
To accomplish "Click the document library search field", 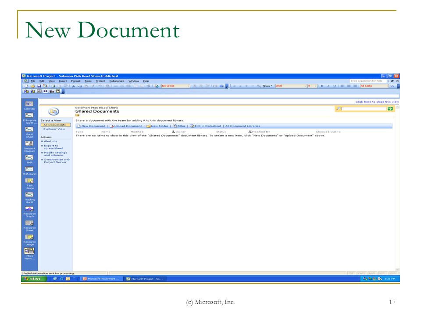I will [x=364, y=109].
